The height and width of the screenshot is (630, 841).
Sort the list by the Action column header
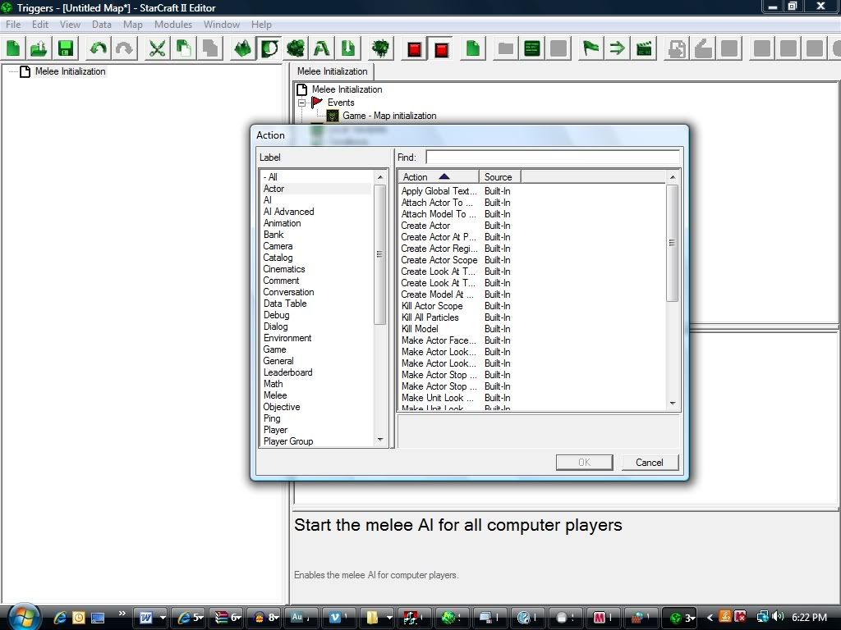[438, 177]
